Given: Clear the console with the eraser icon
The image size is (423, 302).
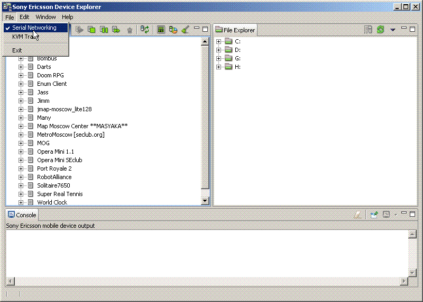Looking at the screenshot, I should click(x=357, y=215).
